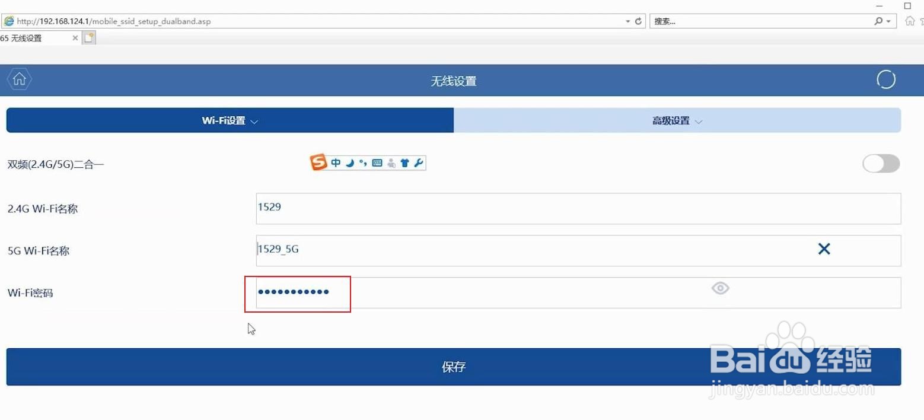
Task: Enable 双频(2.4G/5G)二合一 switch
Action: click(x=880, y=164)
